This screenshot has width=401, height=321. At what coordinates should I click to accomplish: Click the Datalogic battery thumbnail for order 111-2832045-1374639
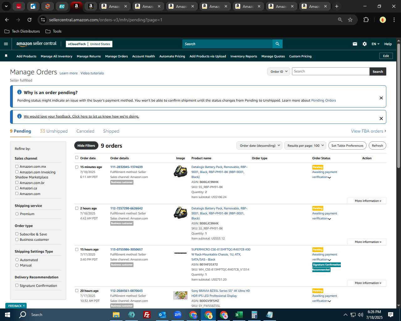pyautogui.click(x=180, y=171)
